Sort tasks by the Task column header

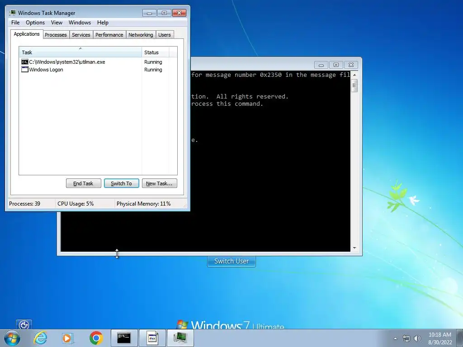click(80, 52)
